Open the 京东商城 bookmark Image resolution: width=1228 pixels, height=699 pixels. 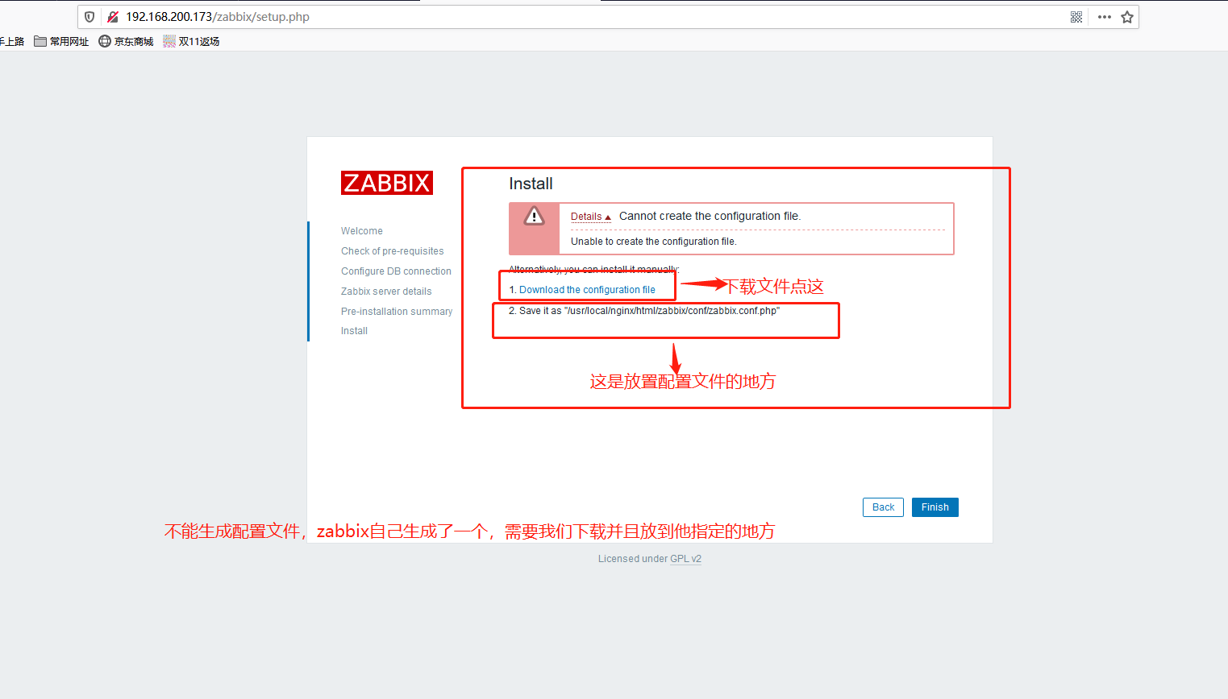point(126,41)
